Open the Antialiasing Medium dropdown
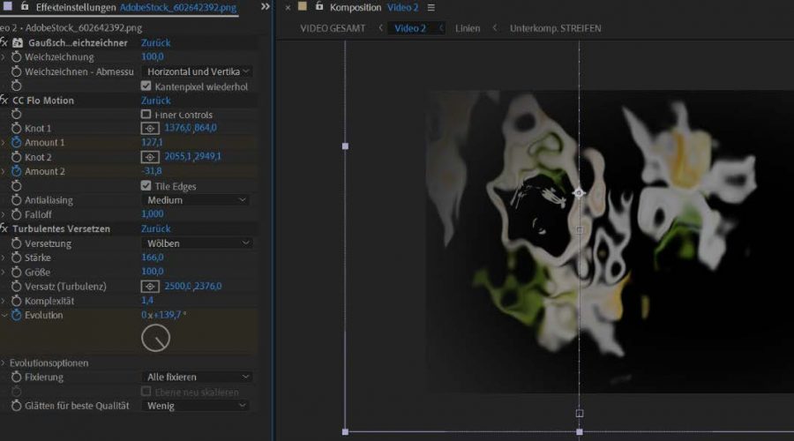The height and width of the screenshot is (441, 794). pos(197,200)
